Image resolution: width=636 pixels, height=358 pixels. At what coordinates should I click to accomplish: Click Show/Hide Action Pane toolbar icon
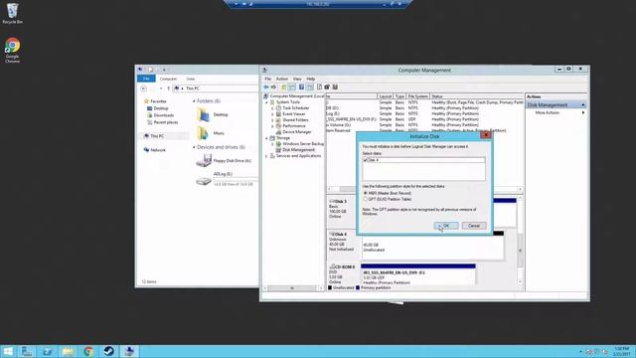309,87
